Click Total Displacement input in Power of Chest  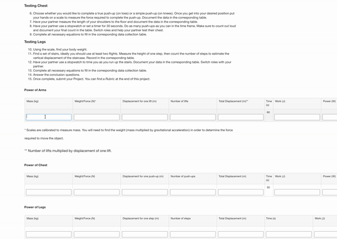(241, 192)
